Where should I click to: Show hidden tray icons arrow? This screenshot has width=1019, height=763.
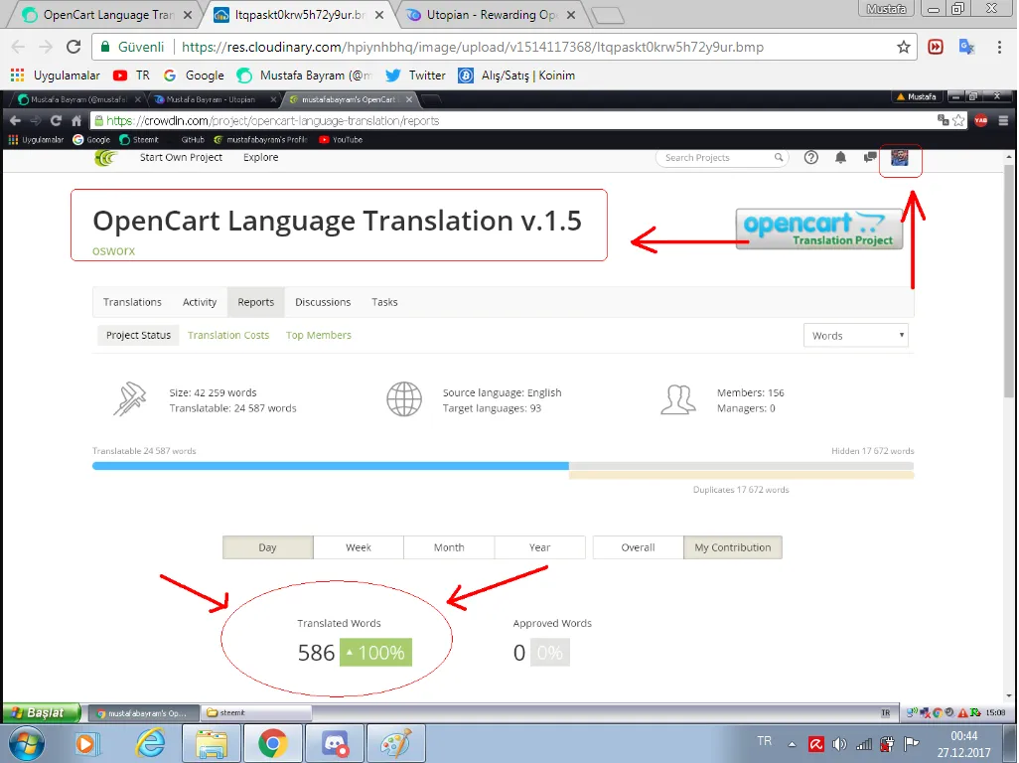tap(792, 744)
